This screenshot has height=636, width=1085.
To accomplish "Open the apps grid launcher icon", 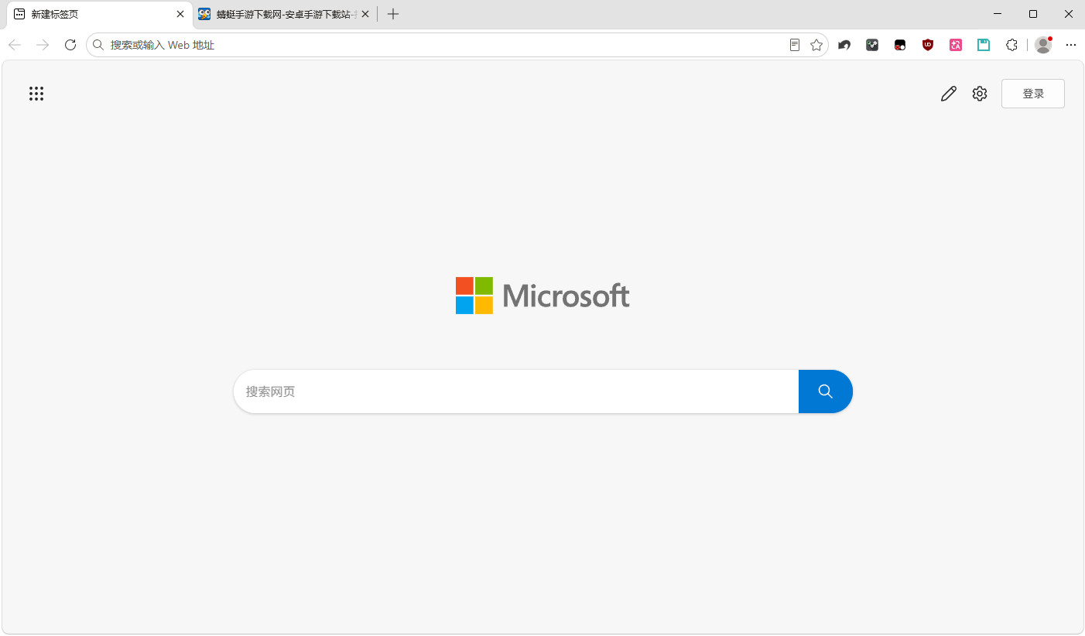I will (36, 94).
